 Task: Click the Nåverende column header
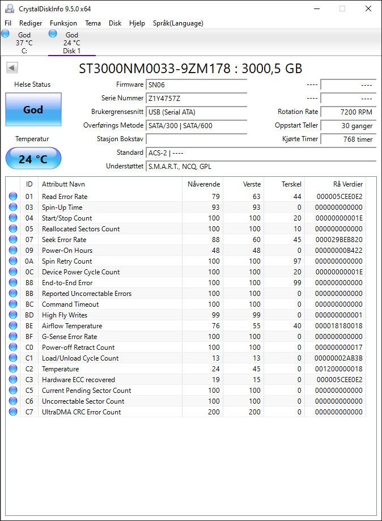[x=203, y=184]
